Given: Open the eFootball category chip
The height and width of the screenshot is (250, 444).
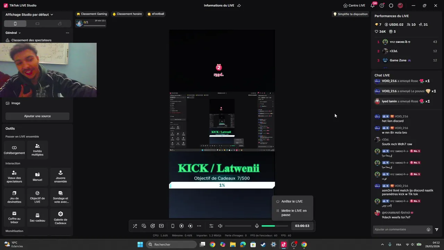Looking at the screenshot, I should point(156,14).
